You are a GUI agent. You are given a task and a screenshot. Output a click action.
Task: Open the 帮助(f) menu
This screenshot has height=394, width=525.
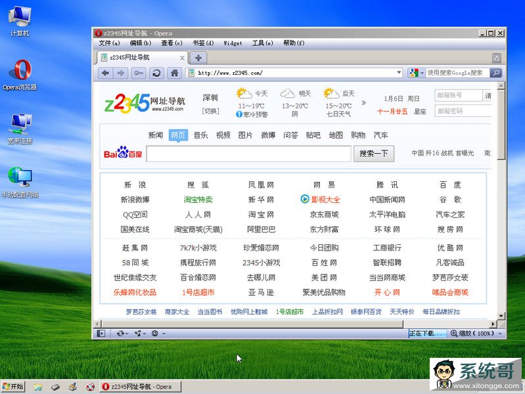pos(294,43)
